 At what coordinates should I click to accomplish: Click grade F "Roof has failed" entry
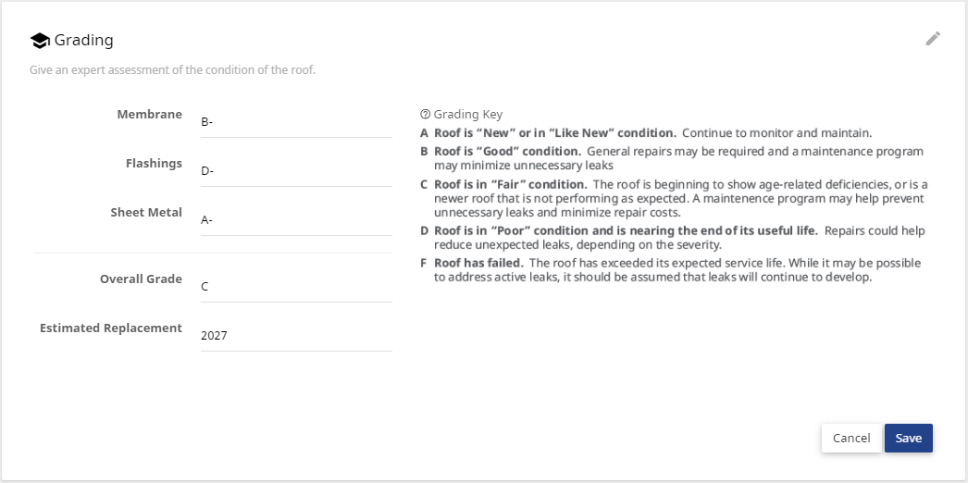click(x=670, y=270)
